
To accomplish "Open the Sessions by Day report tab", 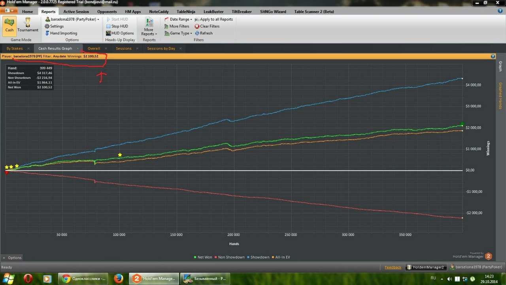I will pyautogui.click(x=161, y=48).
